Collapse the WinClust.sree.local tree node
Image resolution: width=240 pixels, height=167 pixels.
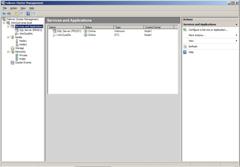[4, 23]
